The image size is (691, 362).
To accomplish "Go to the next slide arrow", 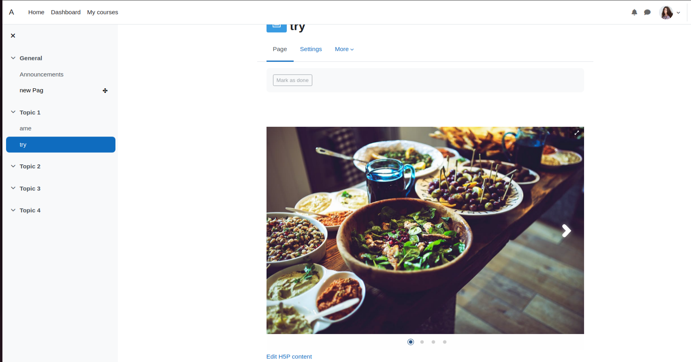I will (566, 231).
